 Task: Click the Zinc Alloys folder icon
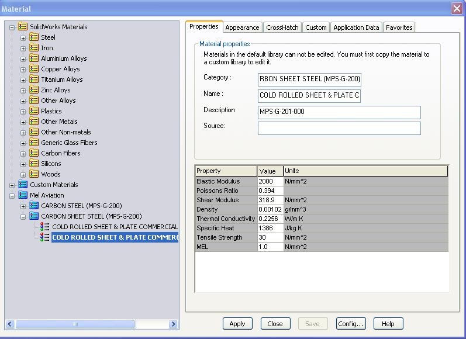pyautogui.click(x=34, y=90)
